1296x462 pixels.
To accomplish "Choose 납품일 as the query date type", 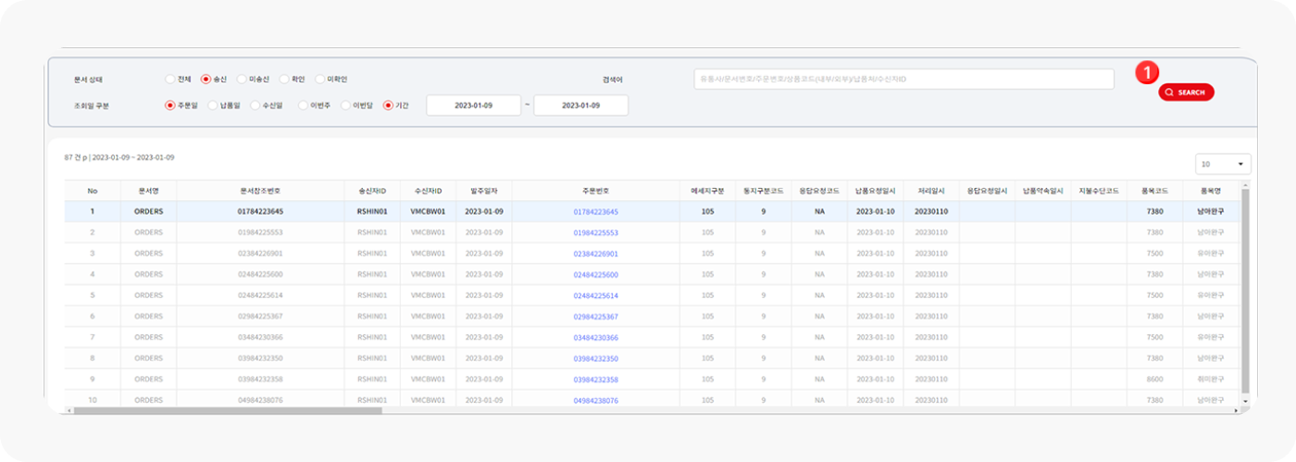I will coord(213,106).
